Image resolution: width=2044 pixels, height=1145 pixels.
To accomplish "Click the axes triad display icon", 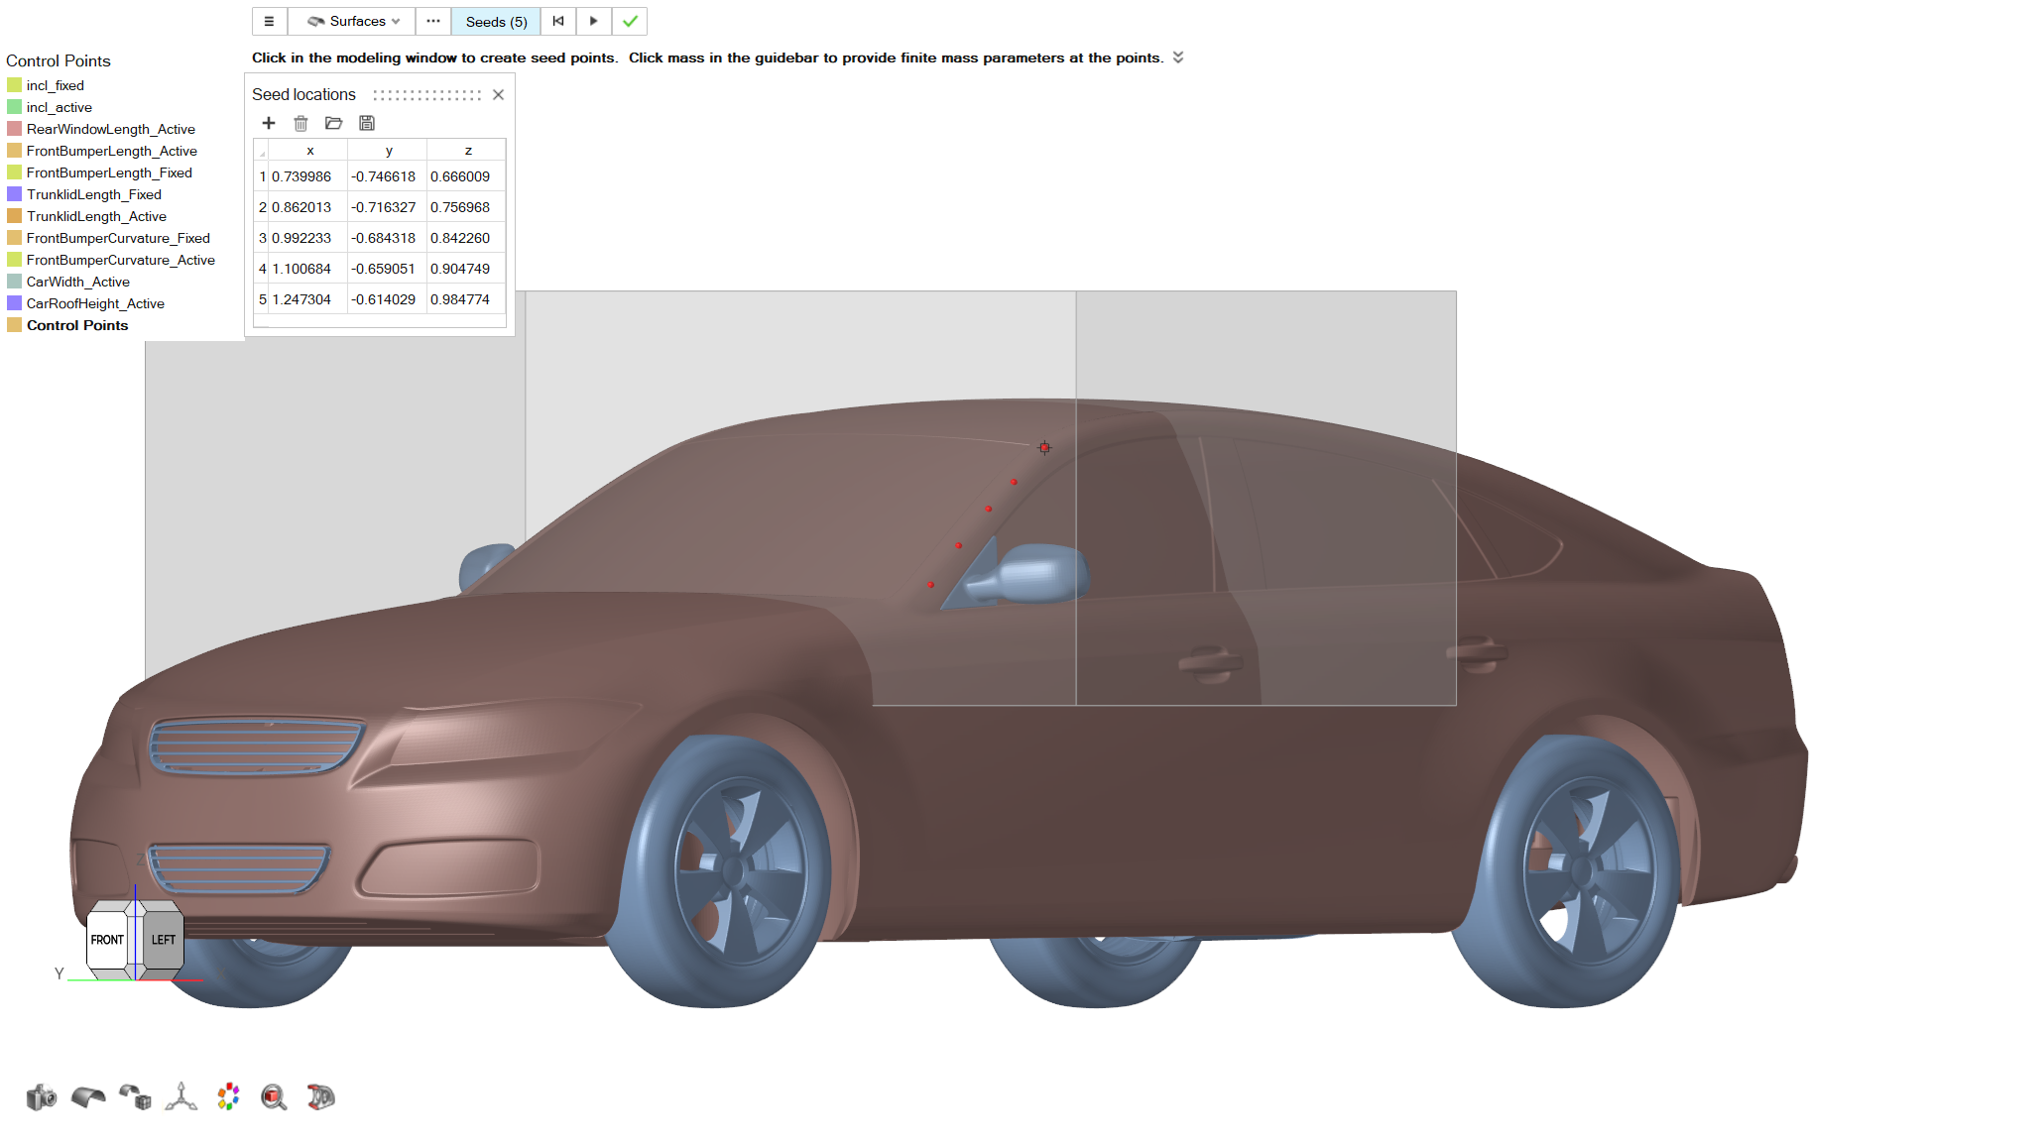I will click(181, 1096).
